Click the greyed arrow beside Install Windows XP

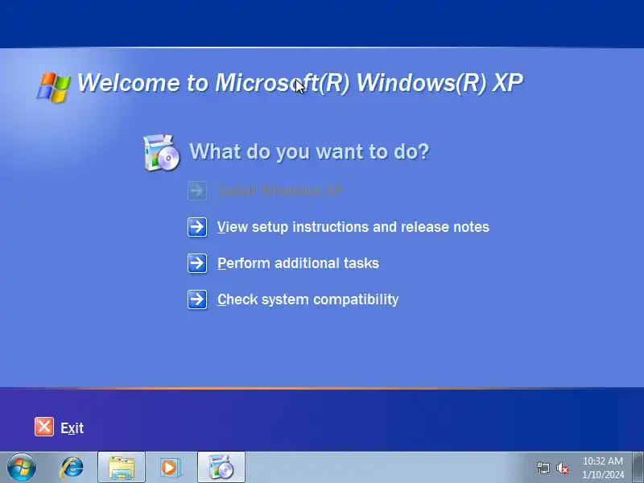click(x=197, y=191)
